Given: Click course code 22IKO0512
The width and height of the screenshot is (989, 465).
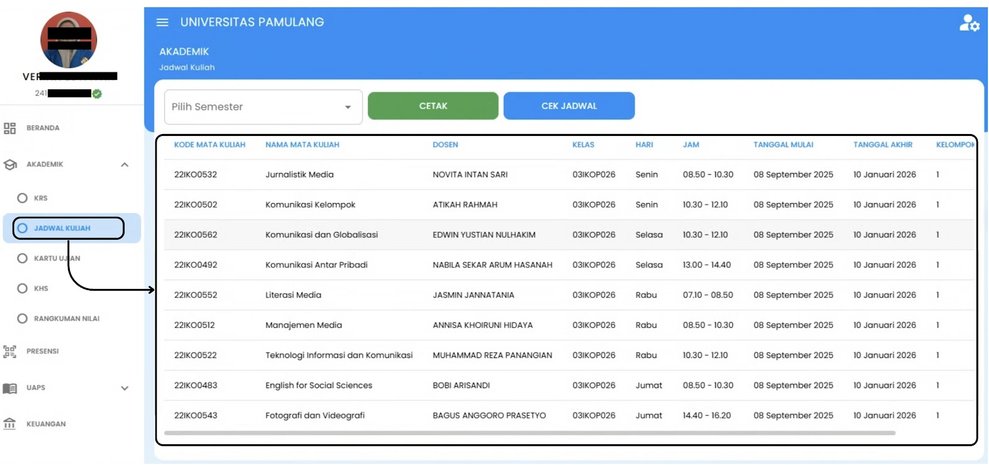Looking at the screenshot, I should pyautogui.click(x=194, y=325).
